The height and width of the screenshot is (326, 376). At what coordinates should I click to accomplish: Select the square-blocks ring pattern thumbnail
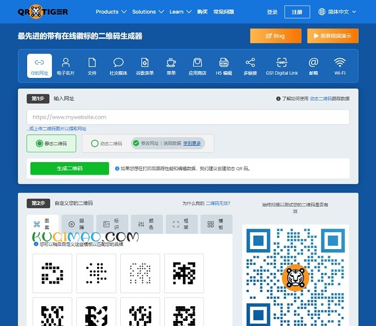(x=53, y=273)
